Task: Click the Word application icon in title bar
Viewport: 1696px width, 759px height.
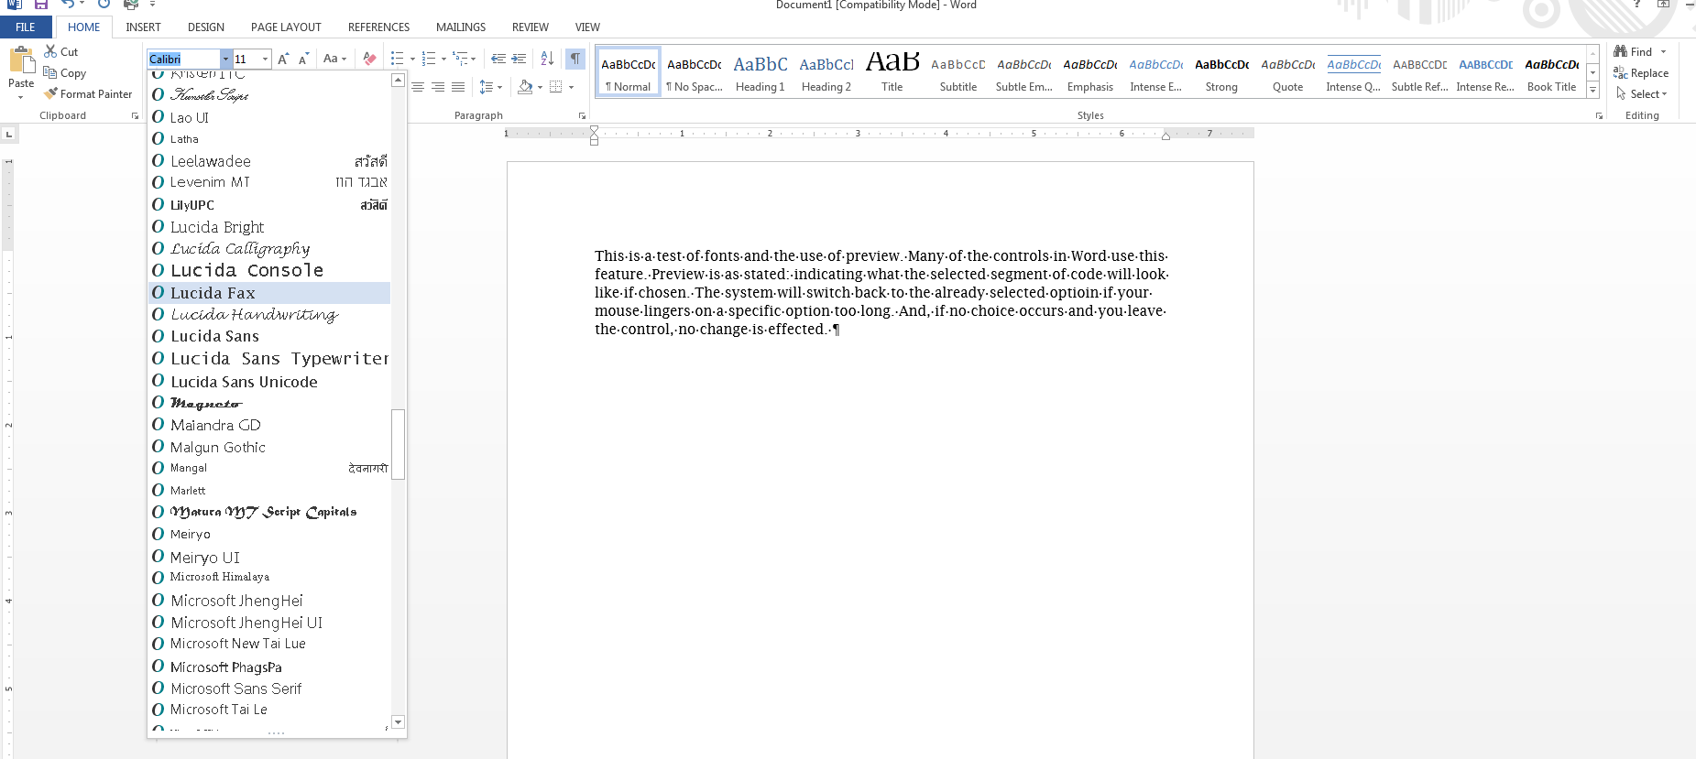Action: (x=14, y=5)
